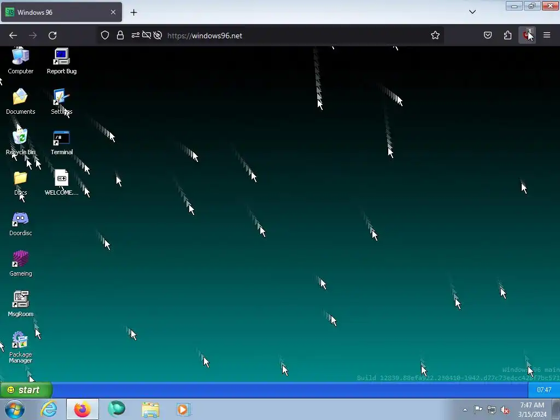Viewport: 560px width, 420px height.
Task: Launch Internet Explorer from taskbar
Action: (49, 409)
